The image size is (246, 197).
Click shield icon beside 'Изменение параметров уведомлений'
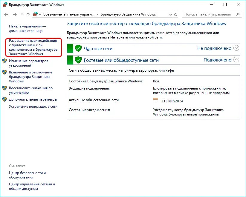pos(4,61)
